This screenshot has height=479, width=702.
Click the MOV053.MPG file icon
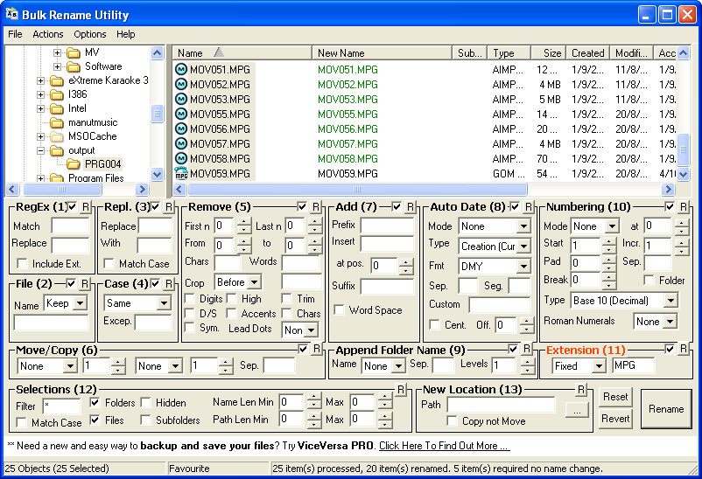(181, 100)
